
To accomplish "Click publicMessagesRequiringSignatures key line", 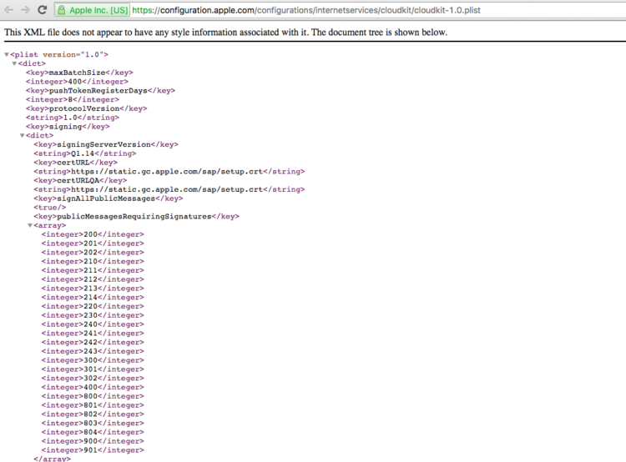I will click(x=136, y=216).
